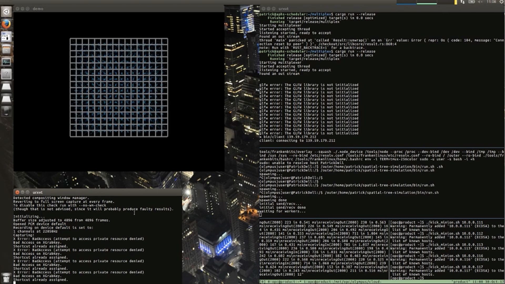Click 'note: Run with RUST_BACKTRACE=1' line
Viewport: 505px width, 284px height.
(x=312, y=48)
